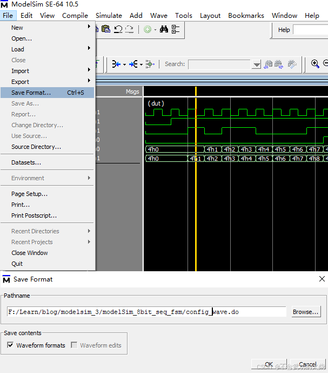
Task: Toggle the Waveform formats checkbox
Action: [10, 345]
